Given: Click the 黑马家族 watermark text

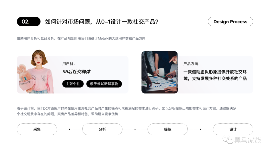Looking at the screenshot, I should click(x=247, y=140).
